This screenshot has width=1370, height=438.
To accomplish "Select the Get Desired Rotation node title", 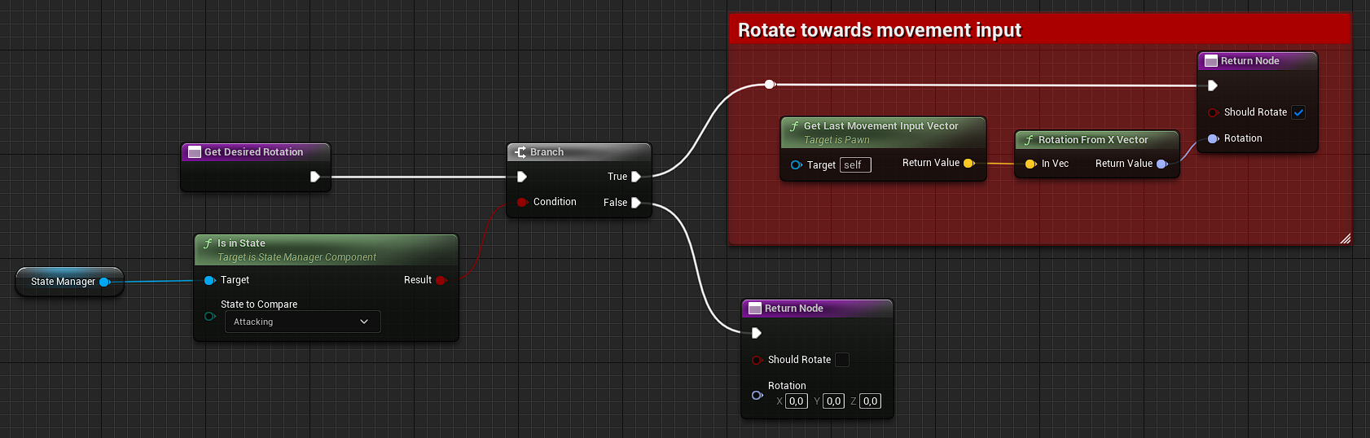I will tap(253, 152).
